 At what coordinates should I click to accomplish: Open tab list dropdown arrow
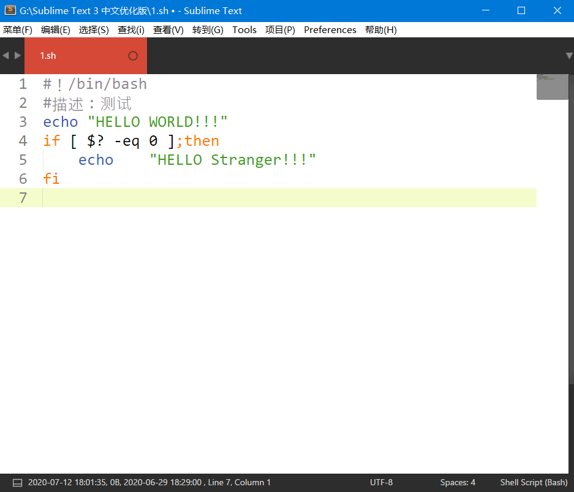tap(569, 56)
